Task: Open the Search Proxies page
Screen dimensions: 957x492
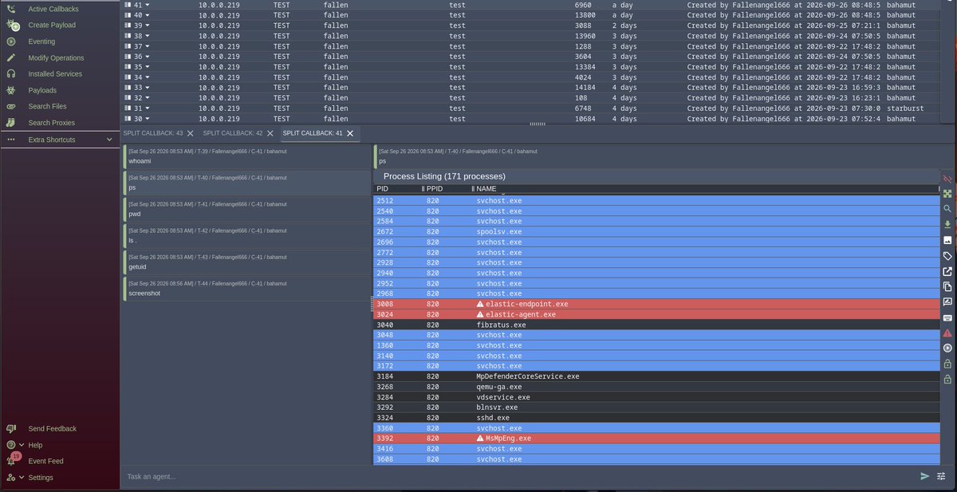Action: click(x=51, y=123)
